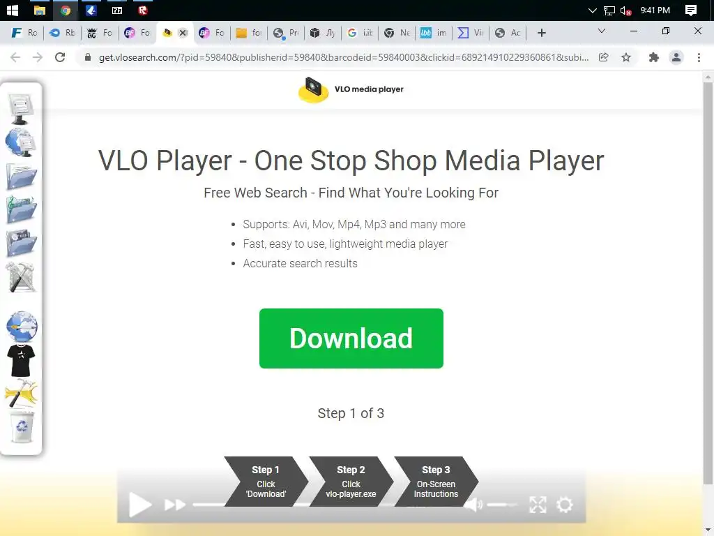Screen dimensions: 714x536
Task: Toggle fullscreen on the player
Action: 538,505
